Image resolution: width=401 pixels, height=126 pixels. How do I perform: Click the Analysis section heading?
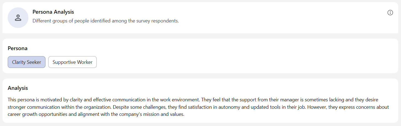[x=18, y=88]
